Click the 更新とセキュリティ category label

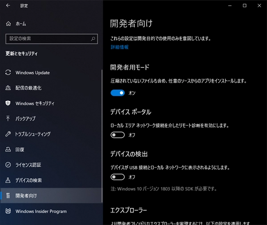pos(21,54)
